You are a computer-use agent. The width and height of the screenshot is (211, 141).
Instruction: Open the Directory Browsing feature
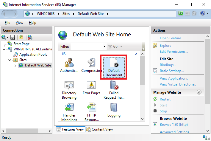pos(69,90)
